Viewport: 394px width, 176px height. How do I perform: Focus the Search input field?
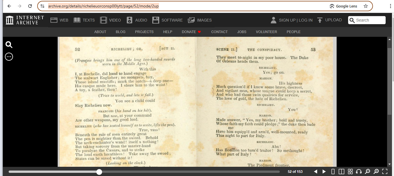(x=367, y=20)
